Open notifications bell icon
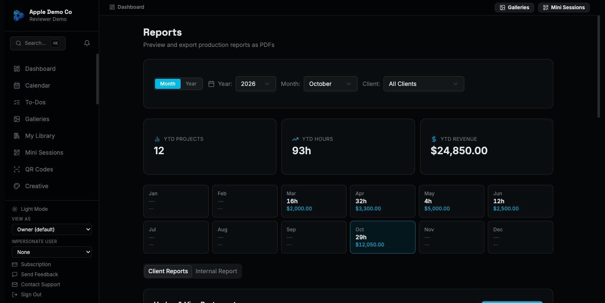Image resolution: width=605 pixels, height=303 pixels. (x=87, y=43)
